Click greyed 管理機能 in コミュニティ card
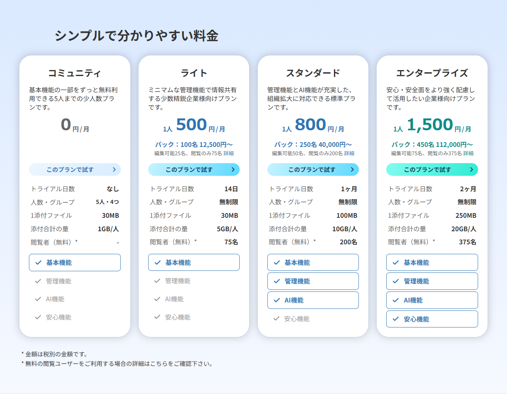The image size is (507, 394). (59, 281)
